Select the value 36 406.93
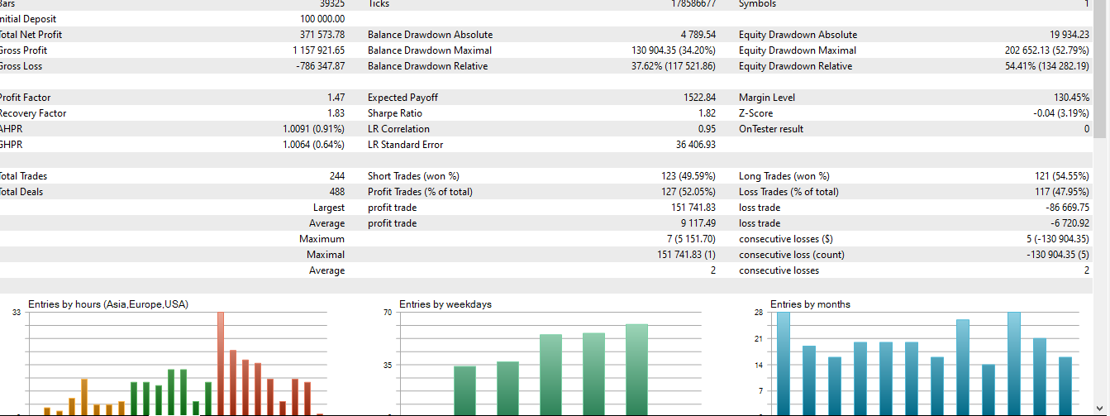The image size is (1110, 416). click(696, 145)
